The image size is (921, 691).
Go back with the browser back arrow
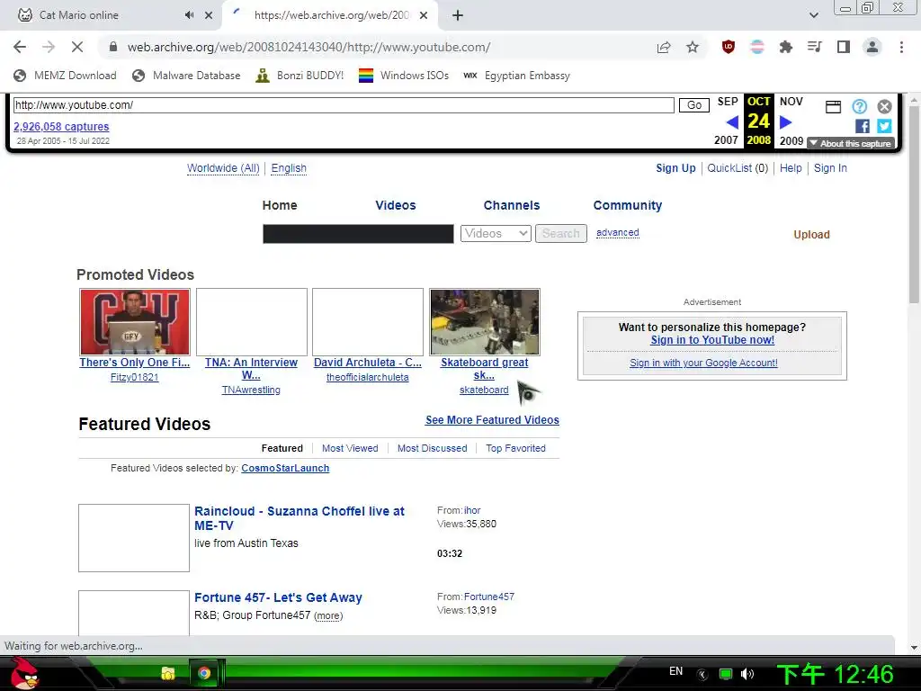(20, 47)
